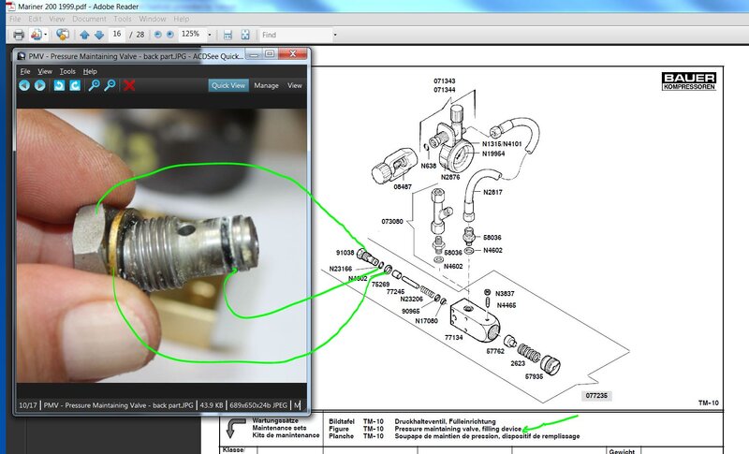Switch to View mode in ACDSee
The width and height of the screenshot is (749, 454).
(294, 85)
